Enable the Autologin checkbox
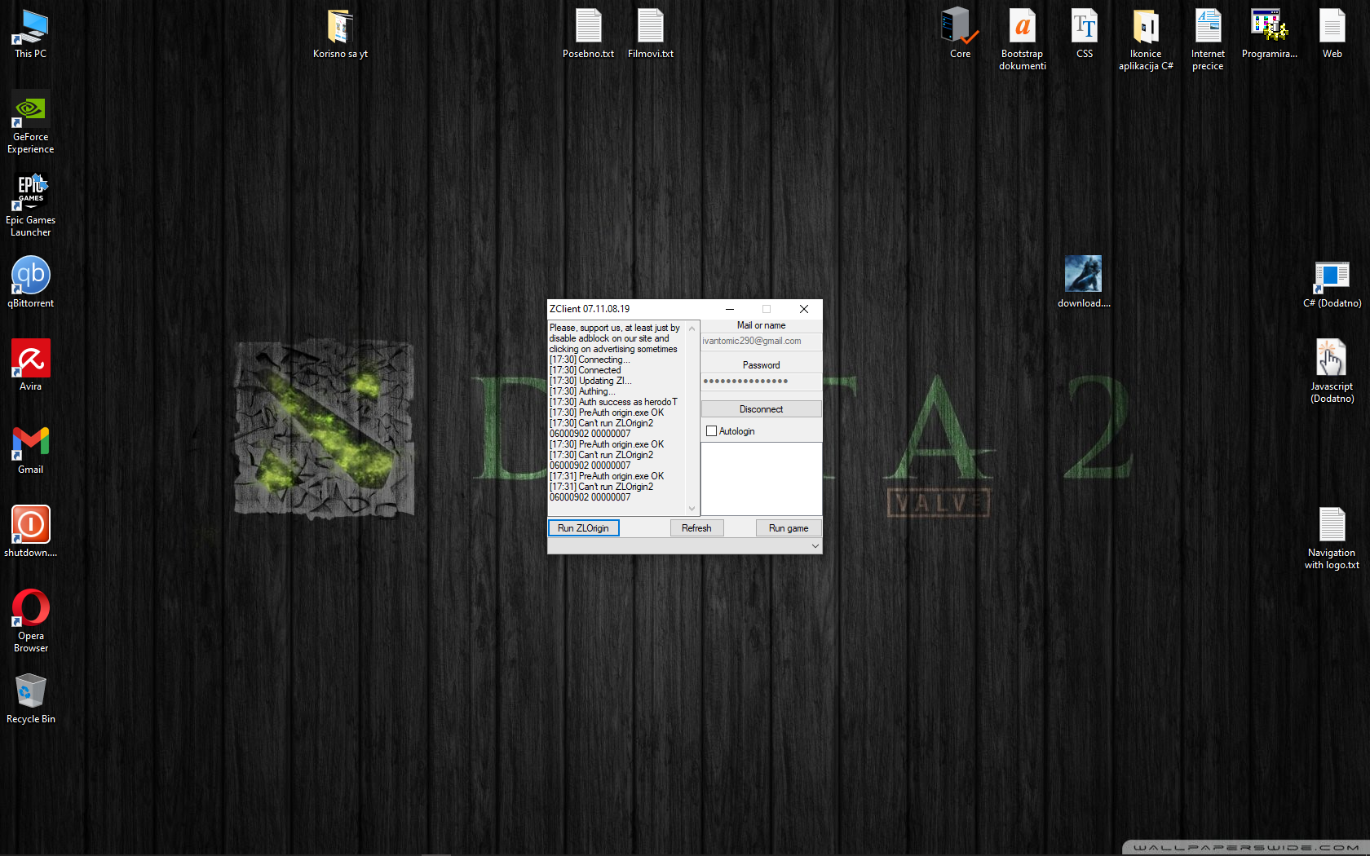This screenshot has height=856, width=1370. pyautogui.click(x=711, y=431)
